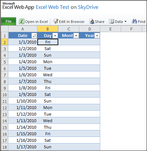Click the Sun cell in row 4
Screen dimensions: 147x151
(x=48, y=55)
